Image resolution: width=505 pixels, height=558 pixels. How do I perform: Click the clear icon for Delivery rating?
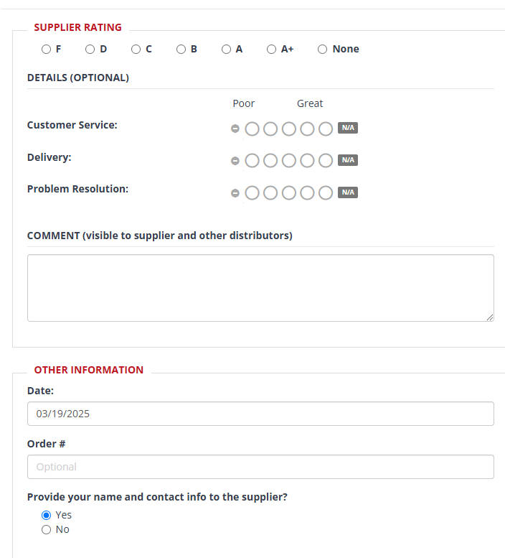point(235,161)
